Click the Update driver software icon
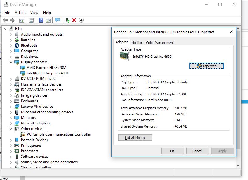 coord(67,20)
